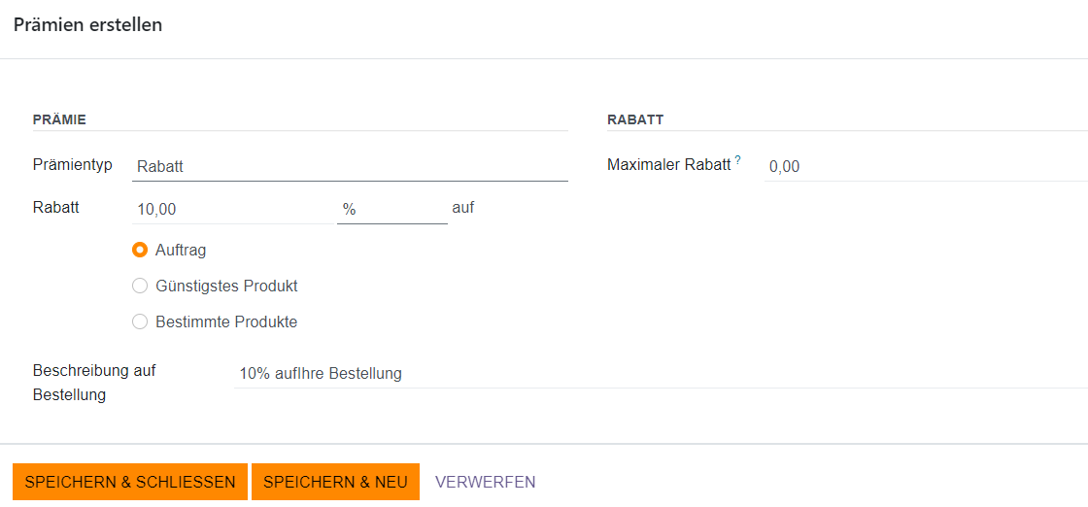Image resolution: width=1088 pixels, height=507 pixels.
Task: Click the PRÄMIE section heading
Action: [x=59, y=119]
